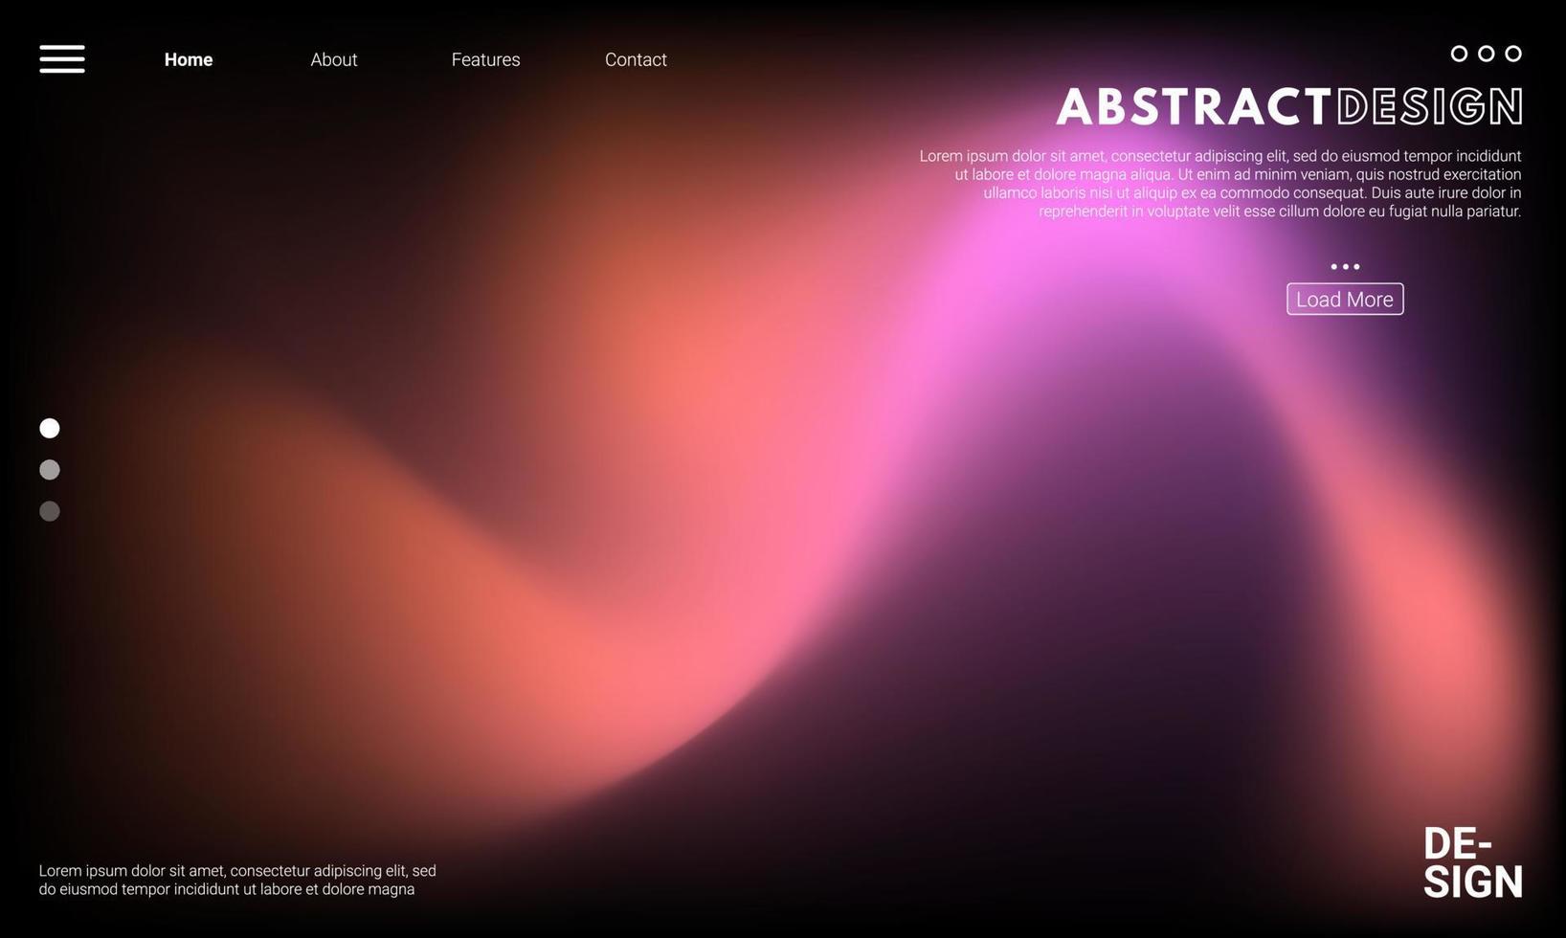Select the second gray slide indicator dot
This screenshot has height=938, width=1566.
coord(50,469)
